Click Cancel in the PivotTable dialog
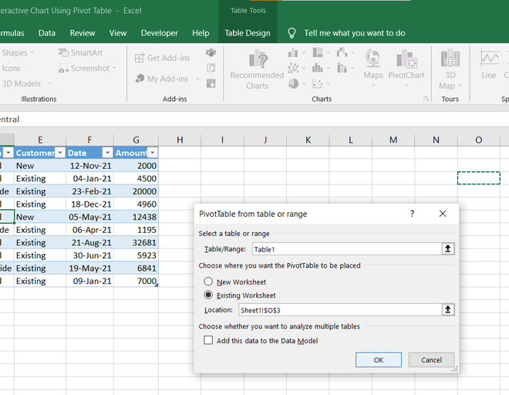509x395 pixels. click(431, 360)
